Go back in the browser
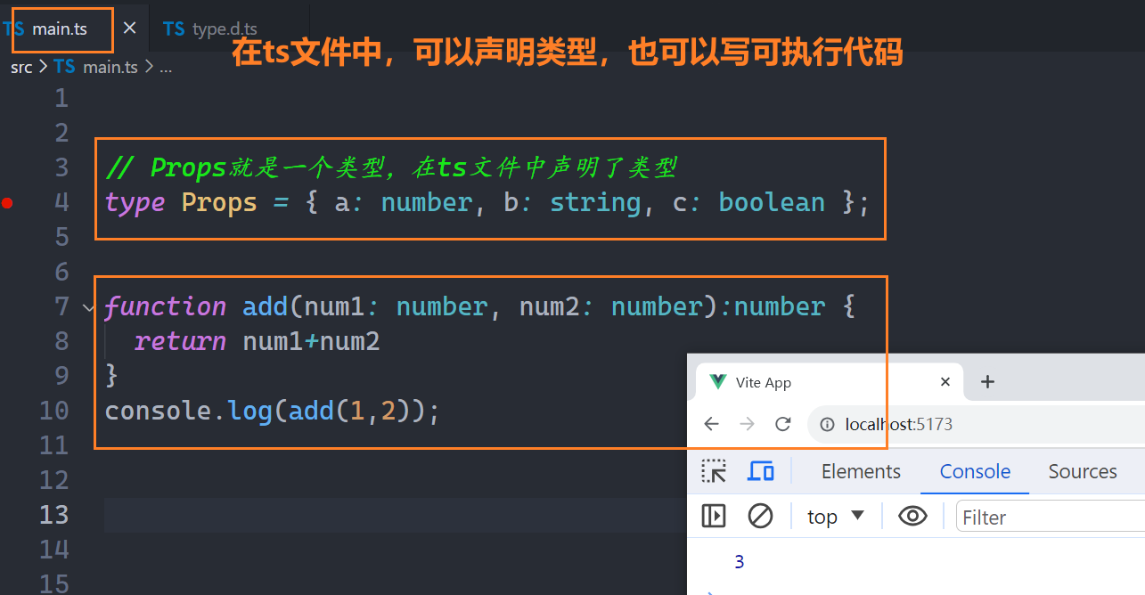This screenshot has height=595, width=1145. pyautogui.click(x=711, y=424)
